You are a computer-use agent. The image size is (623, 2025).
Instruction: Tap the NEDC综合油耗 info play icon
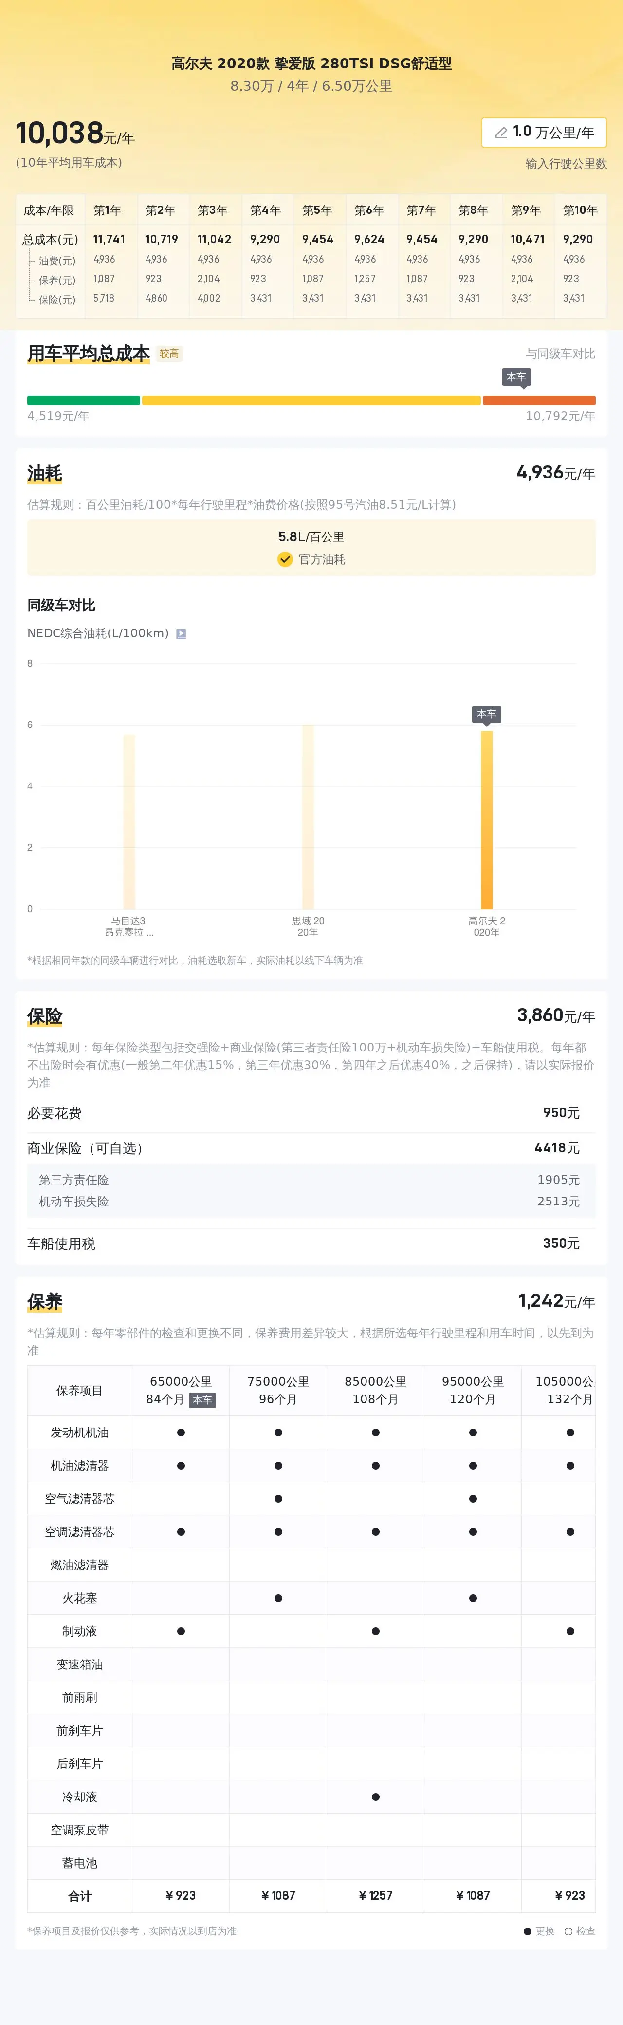pyautogui.click(x=181, y=633)
